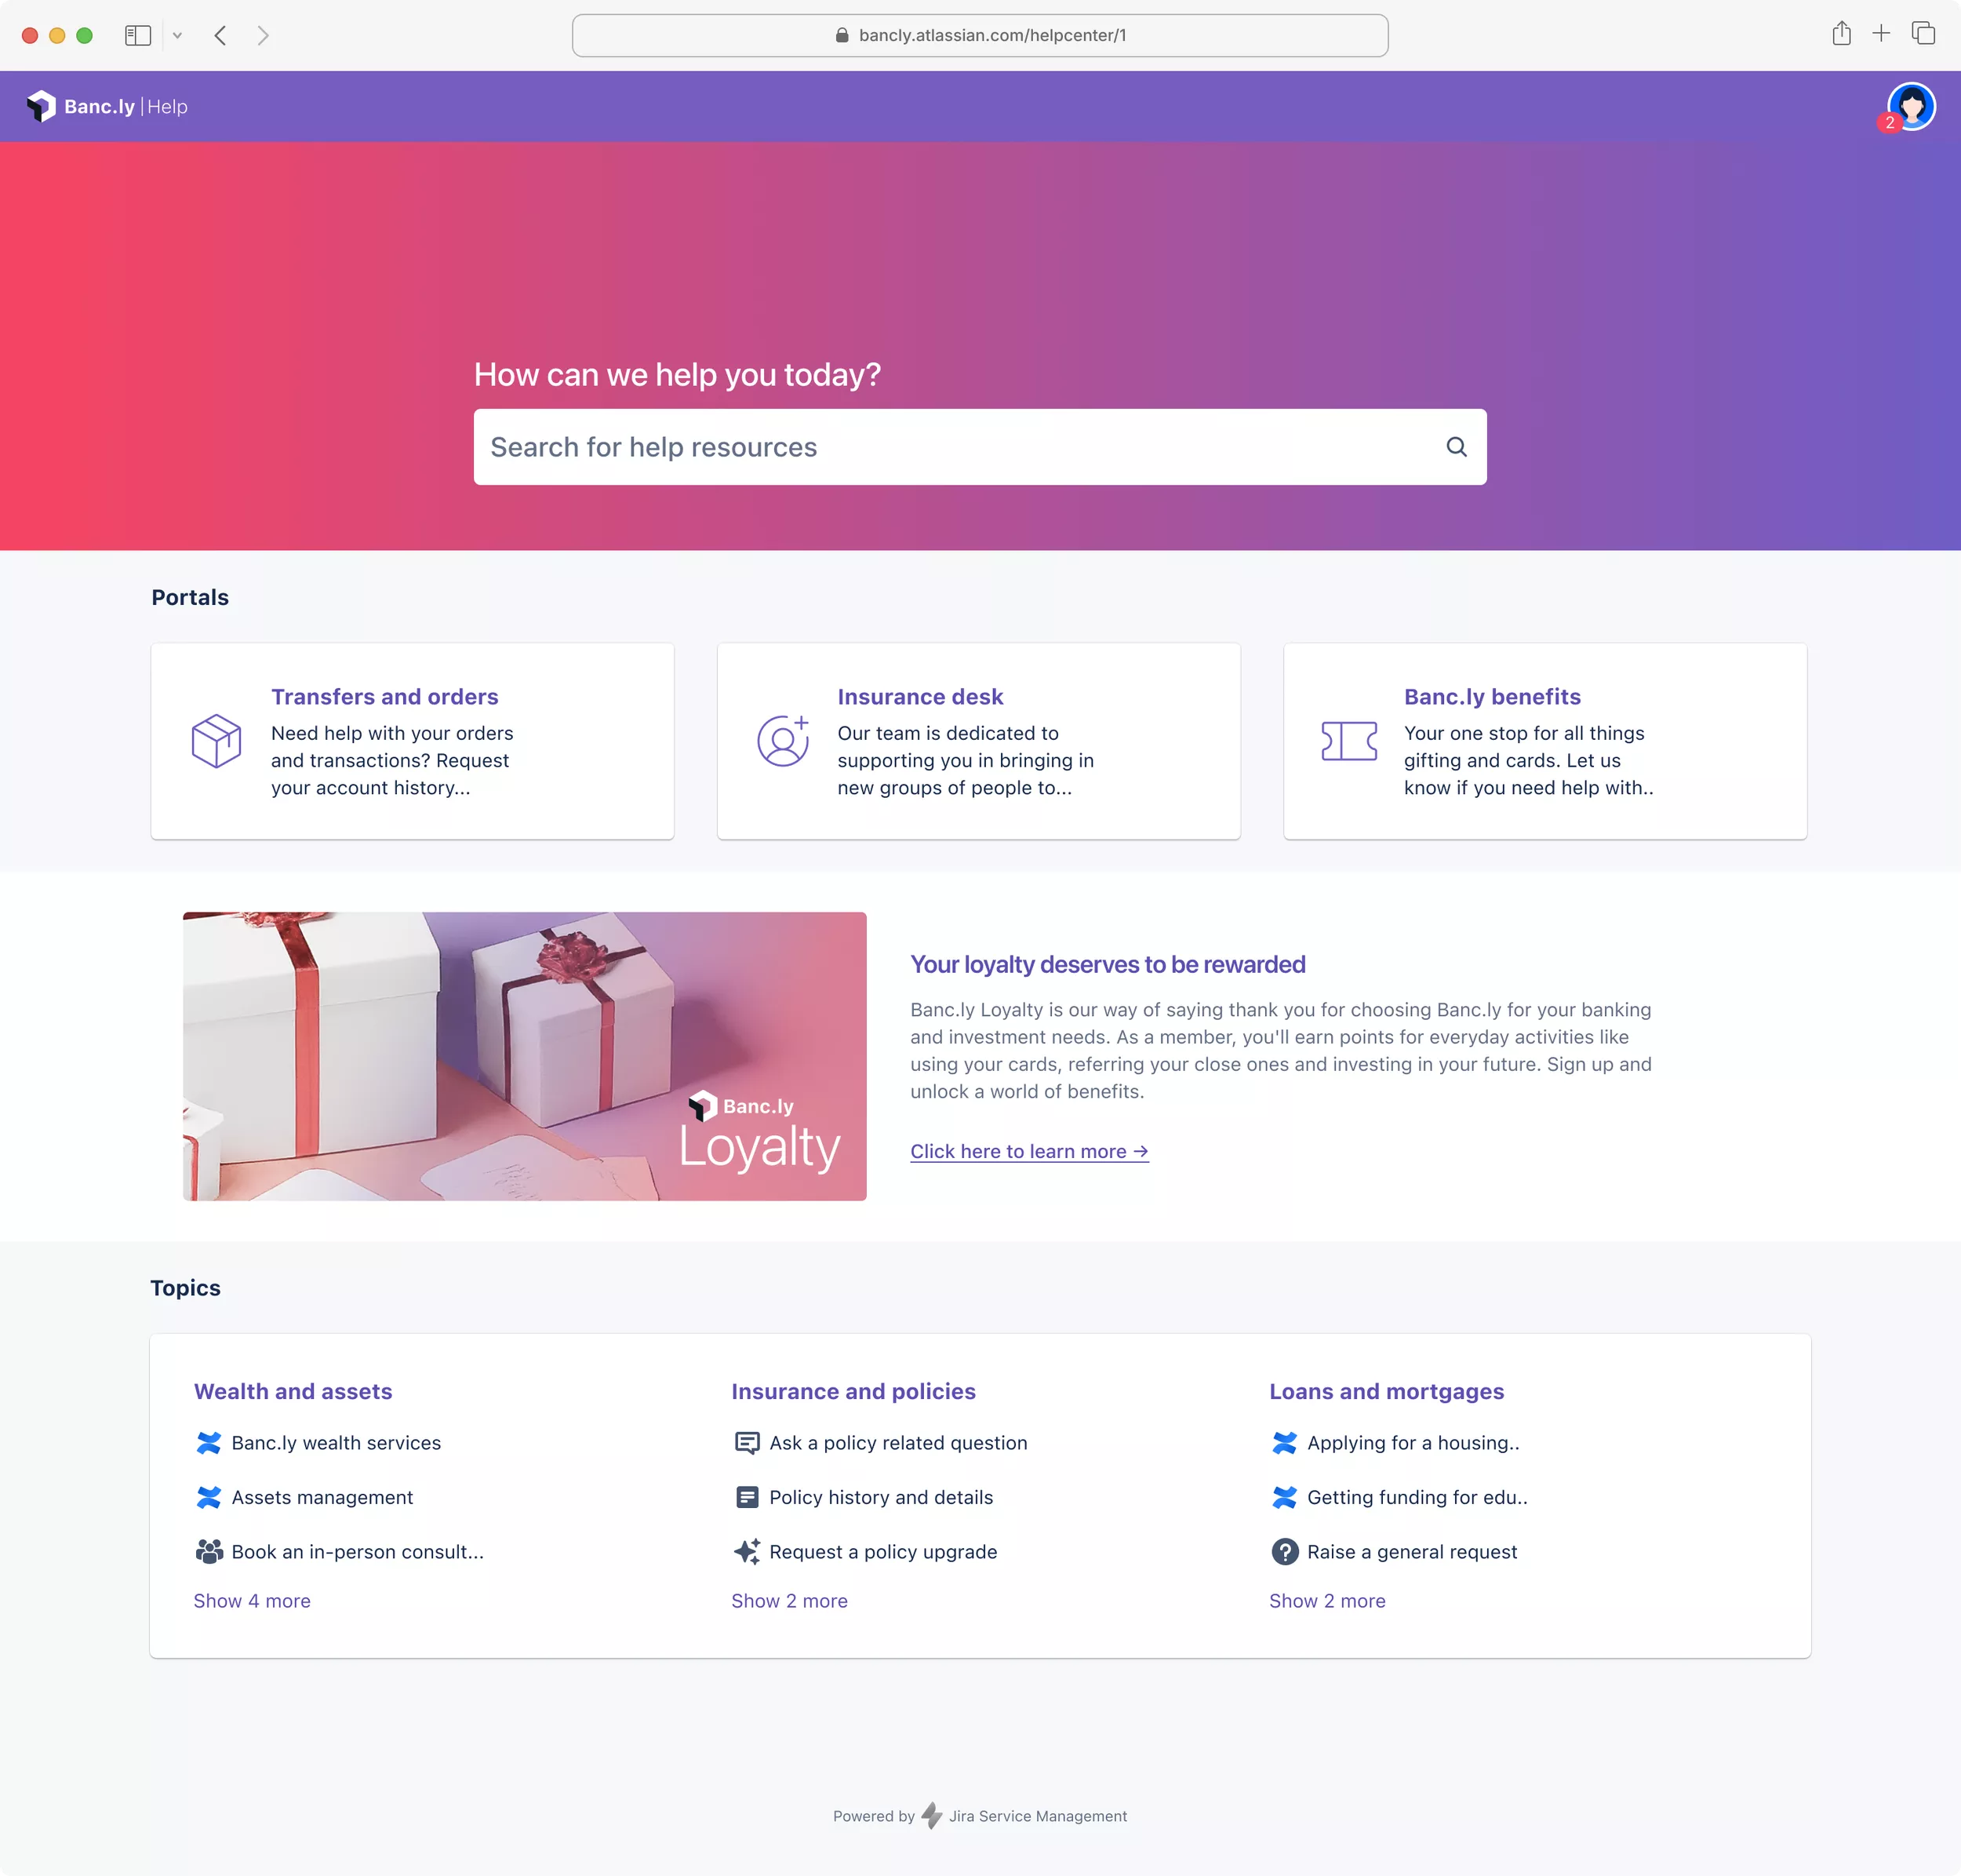
Task: Click the Banc.ly benefits ticket icon
Action: tap(1349, 741)
